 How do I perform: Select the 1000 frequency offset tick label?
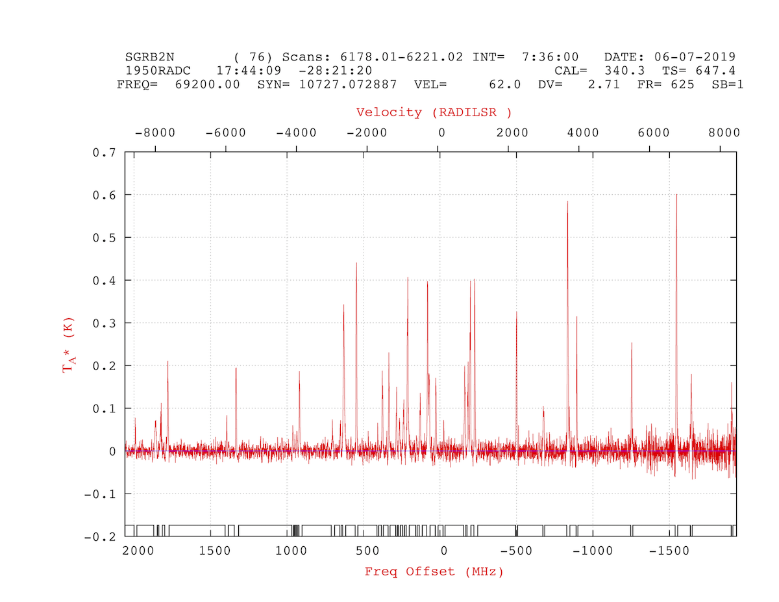(x=291, y=551)
